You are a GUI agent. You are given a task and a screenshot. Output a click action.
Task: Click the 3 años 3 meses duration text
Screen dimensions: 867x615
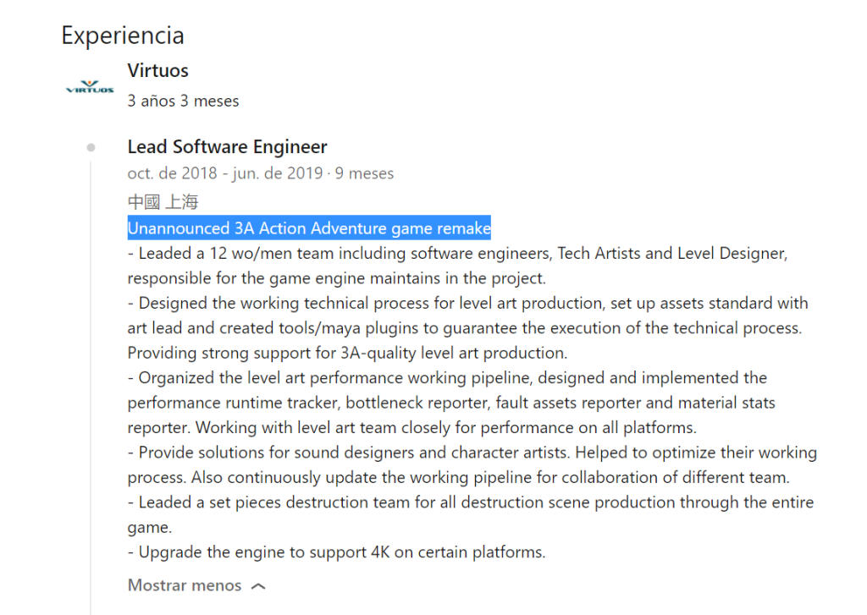(183, 102)
